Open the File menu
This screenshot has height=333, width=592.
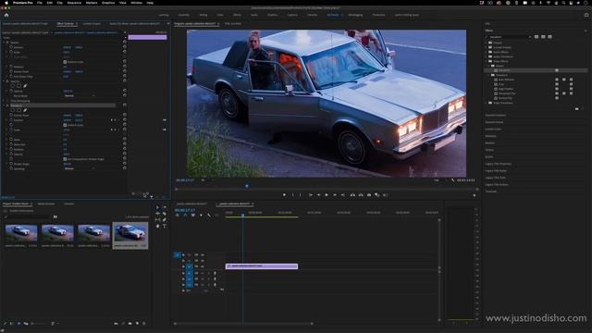tap(39, 3)
